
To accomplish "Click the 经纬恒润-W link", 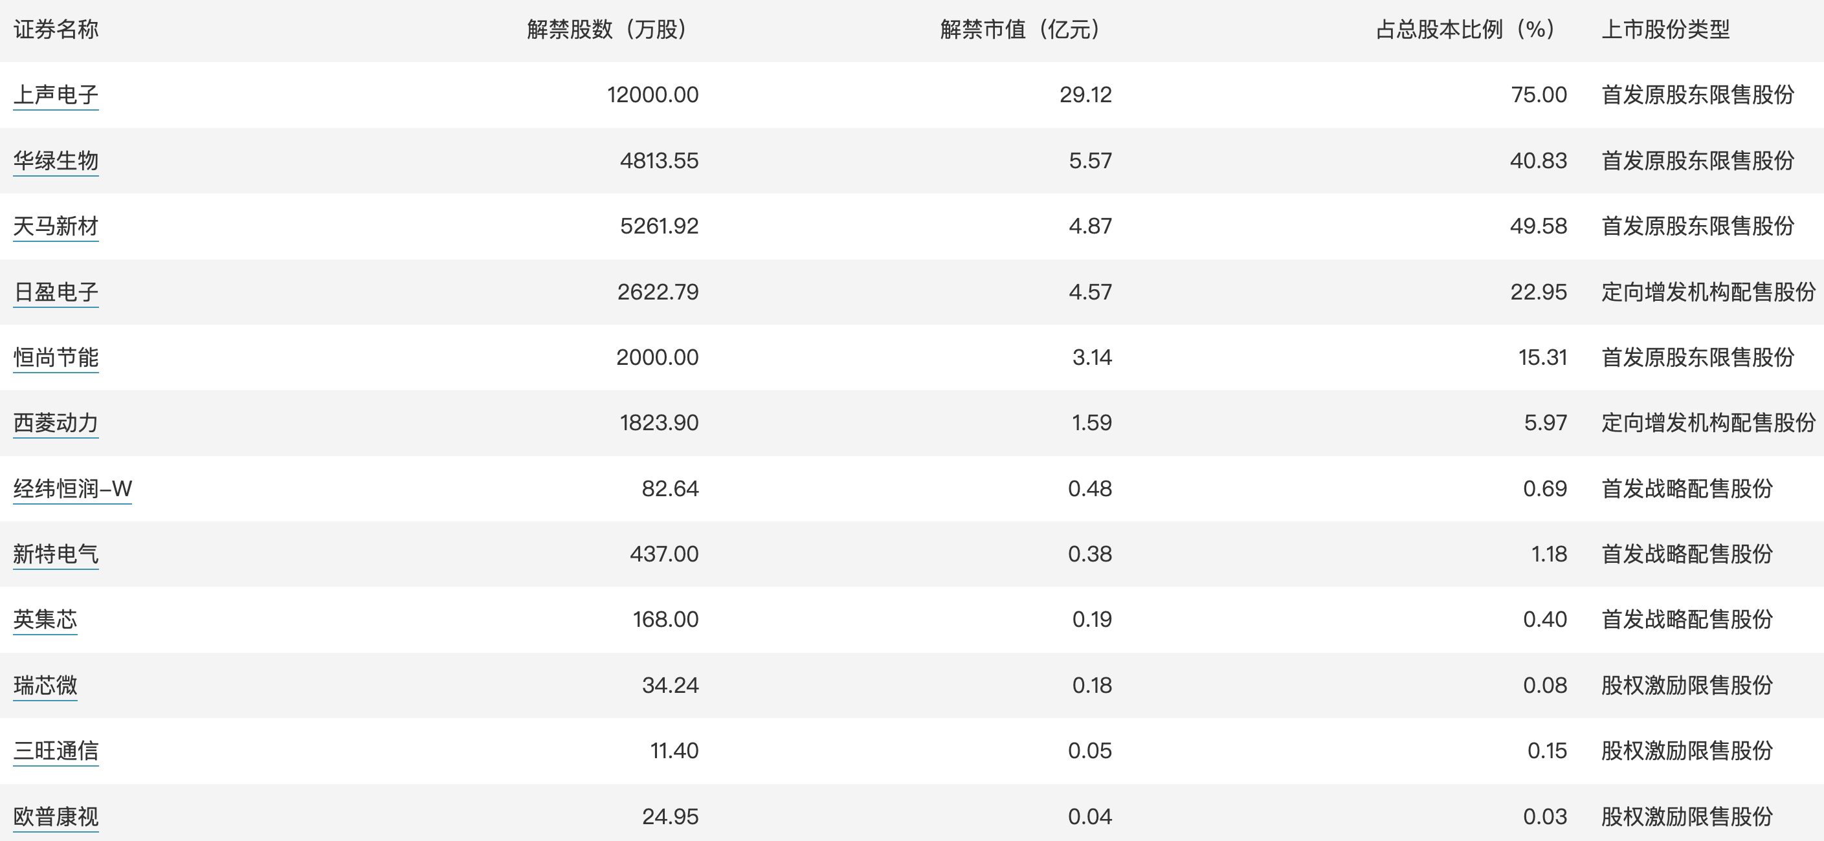I will [x=73, y=488].
